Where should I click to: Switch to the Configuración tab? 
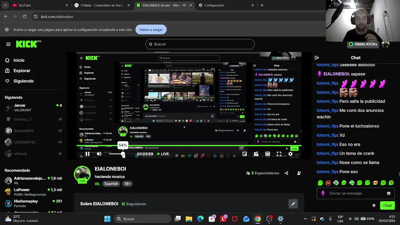pos(226,5)
